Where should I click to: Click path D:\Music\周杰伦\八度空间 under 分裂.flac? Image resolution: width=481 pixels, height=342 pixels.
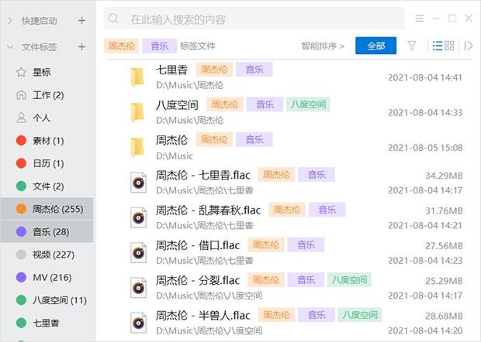[x=209, y=296]
